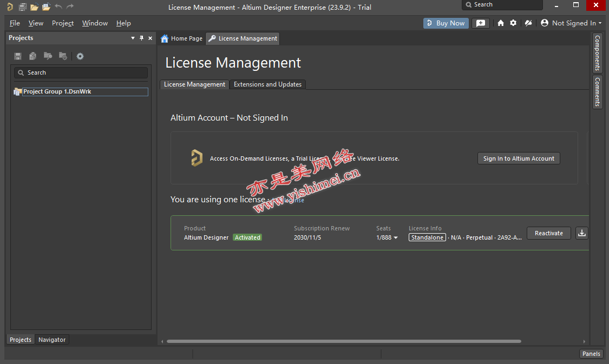Click the Altium Designer product name

[206, 237]
